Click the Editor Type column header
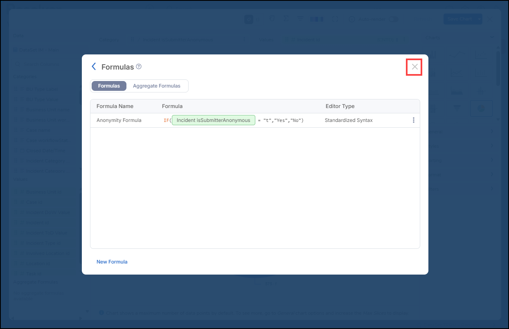The height and width of the screenshot is (329, 509). [x=340, y=106]
